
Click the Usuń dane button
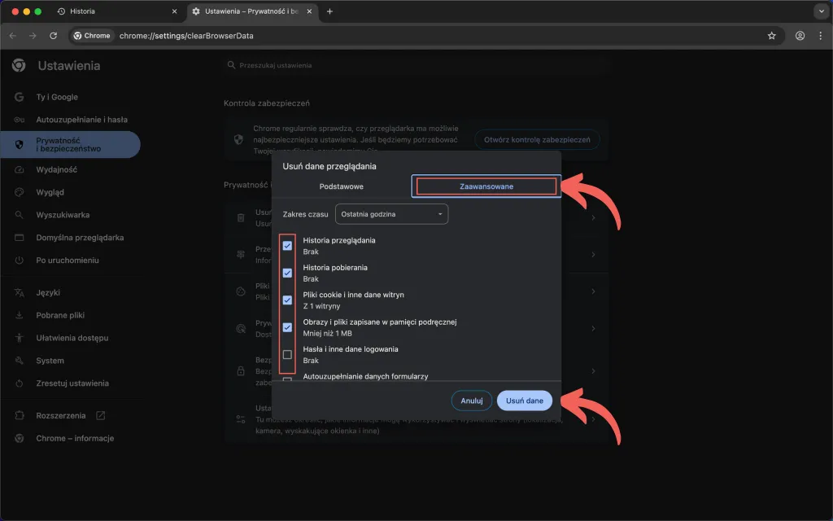[524, 401]
